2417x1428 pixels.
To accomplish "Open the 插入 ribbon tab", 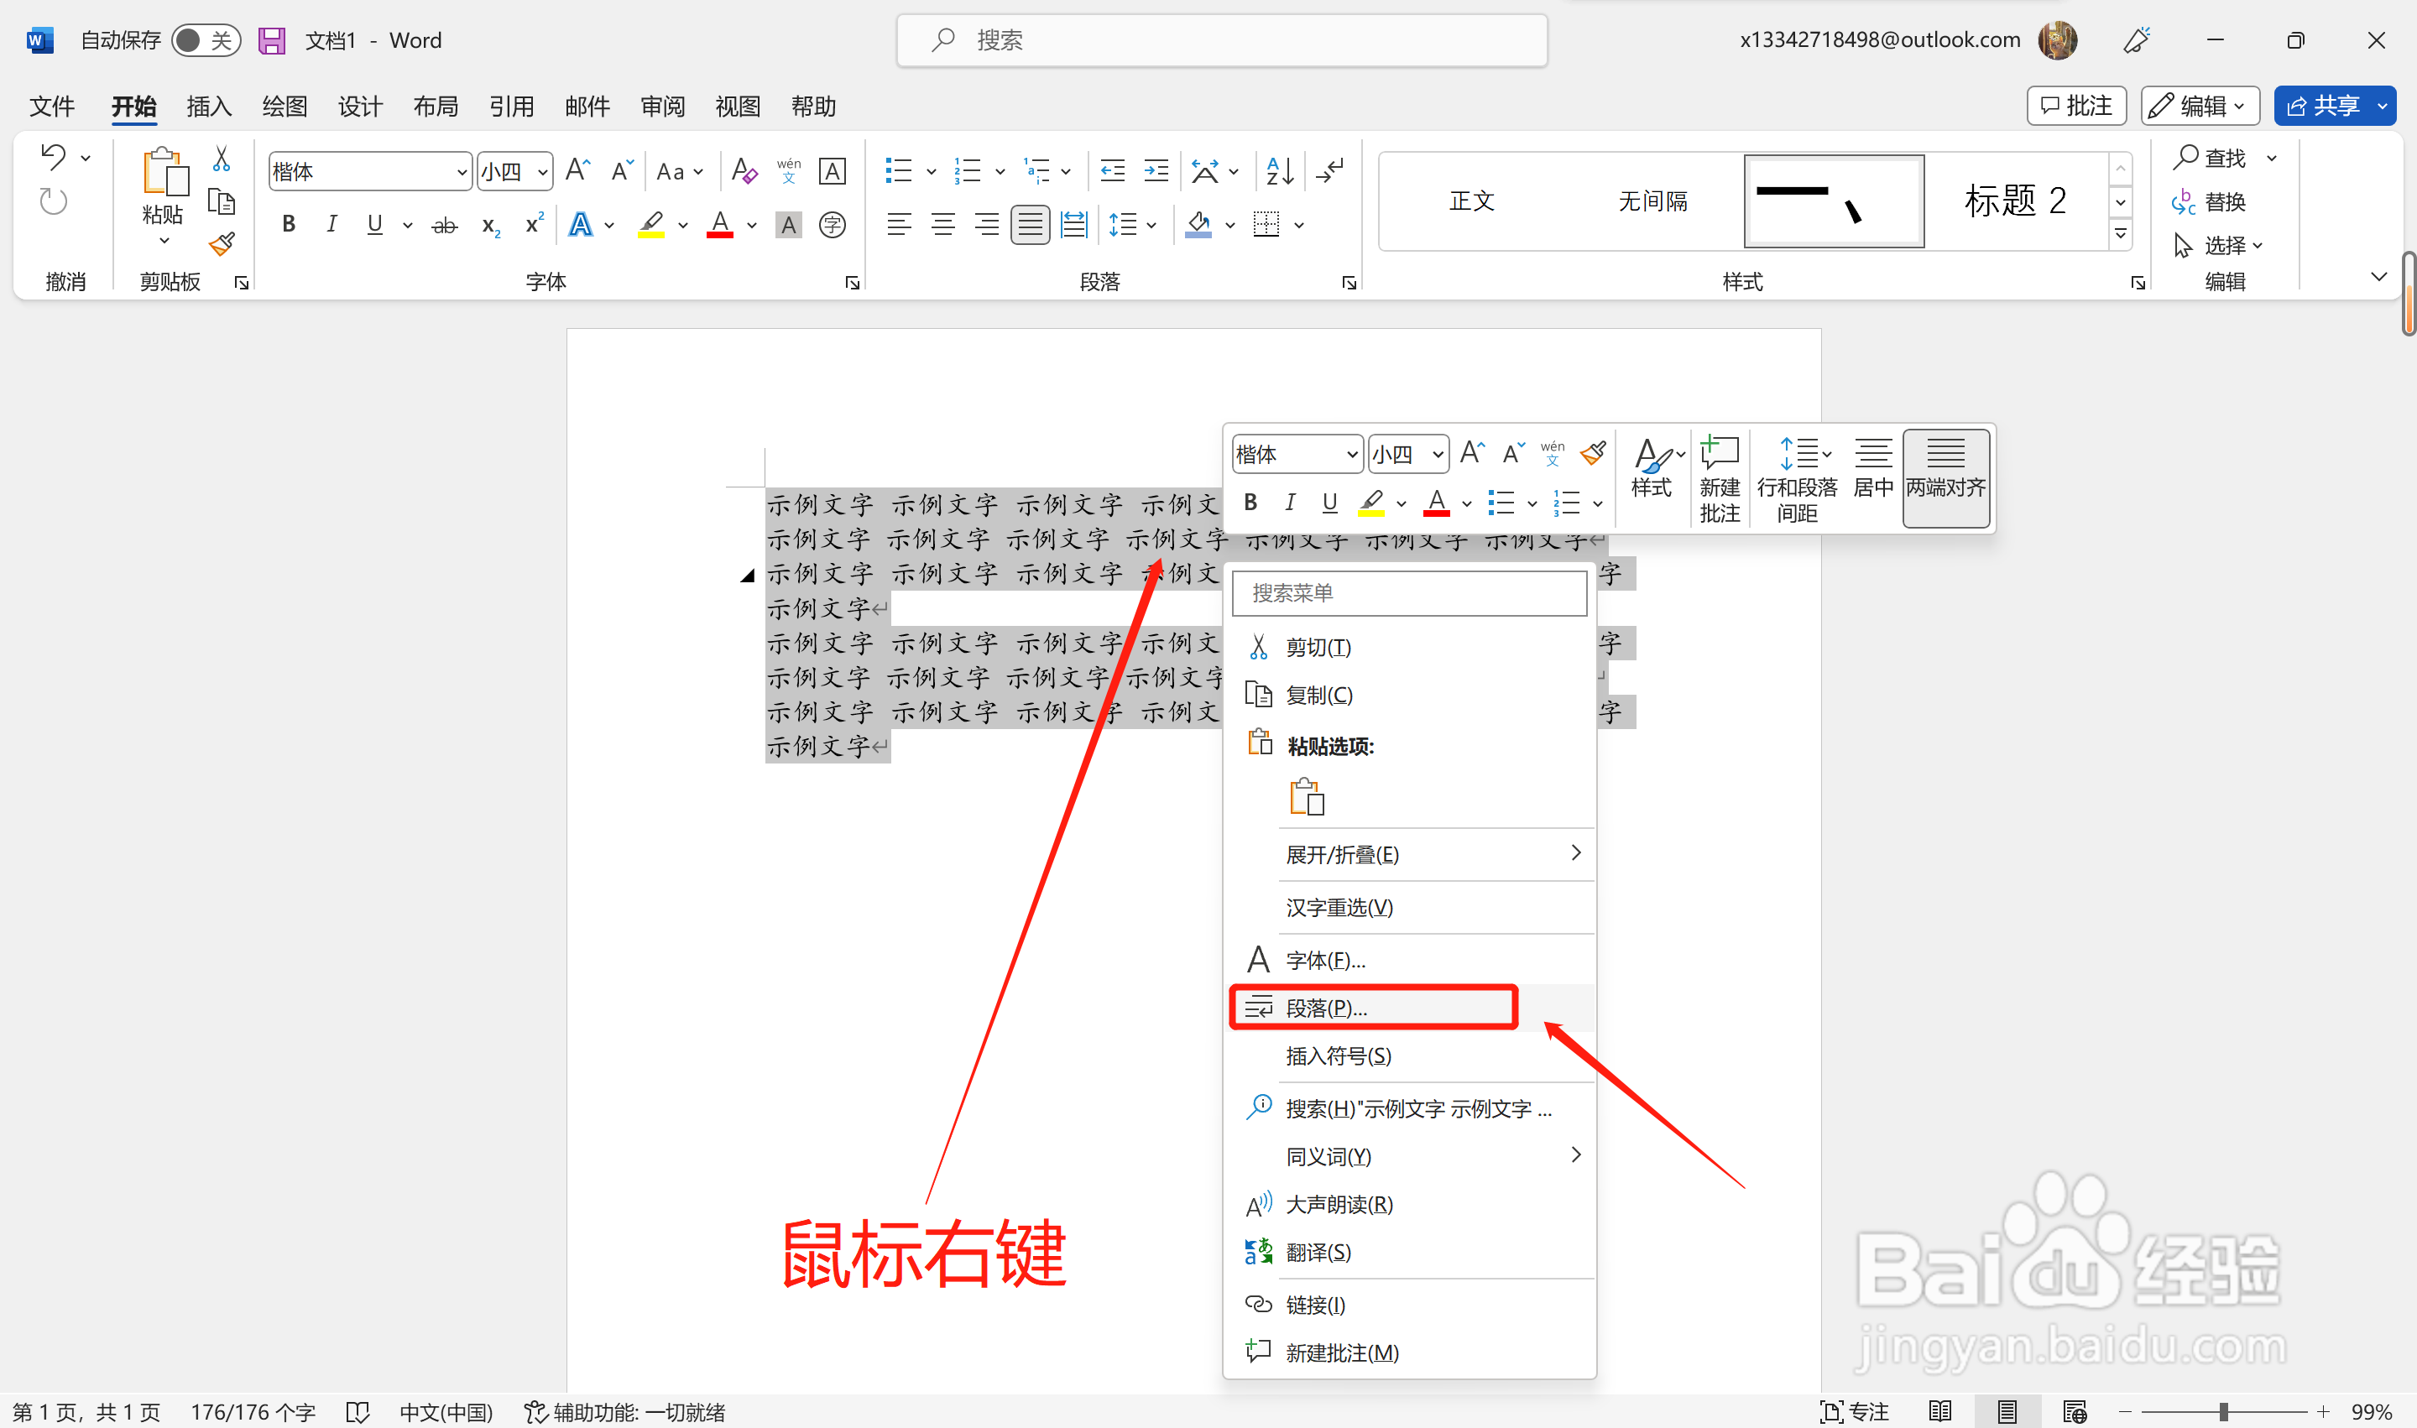I will 209,106.
